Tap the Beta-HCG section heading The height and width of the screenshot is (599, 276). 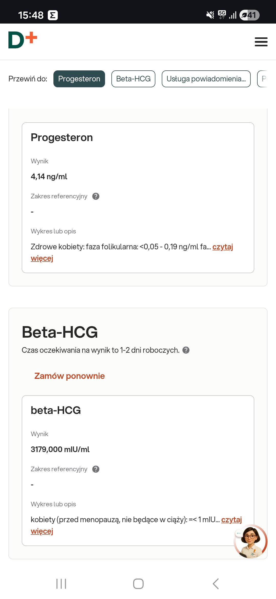click(x=60, y=332)
